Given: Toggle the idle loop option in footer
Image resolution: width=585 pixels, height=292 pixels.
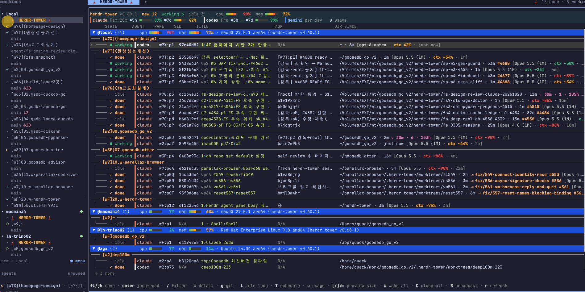Looking at the screenshot, I should (x=254, y=286).
